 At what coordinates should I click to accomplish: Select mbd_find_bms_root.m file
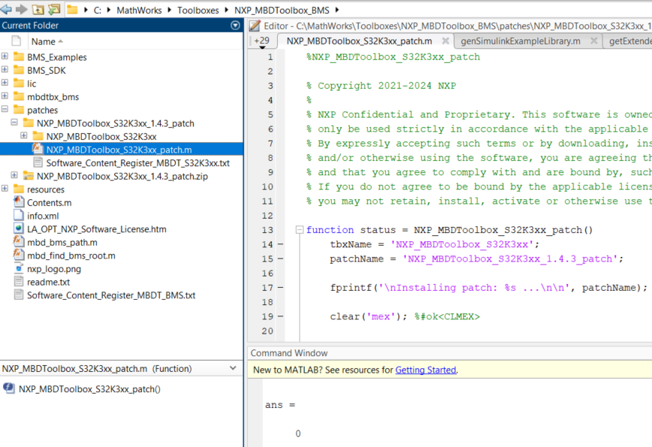[x=71, y=256]
